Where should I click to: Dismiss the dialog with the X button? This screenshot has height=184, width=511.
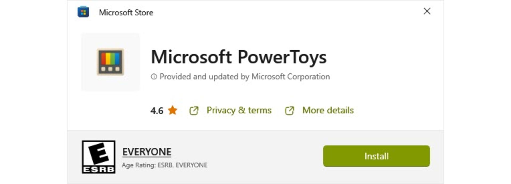[x=427, y=11]
